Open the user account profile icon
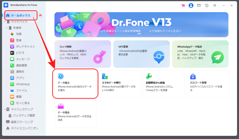Image resolution: width=239 pixels, height=139 pixels. [191, 5]
